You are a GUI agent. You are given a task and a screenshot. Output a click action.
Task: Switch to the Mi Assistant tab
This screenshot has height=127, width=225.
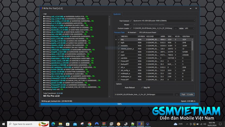coord(132,33)
